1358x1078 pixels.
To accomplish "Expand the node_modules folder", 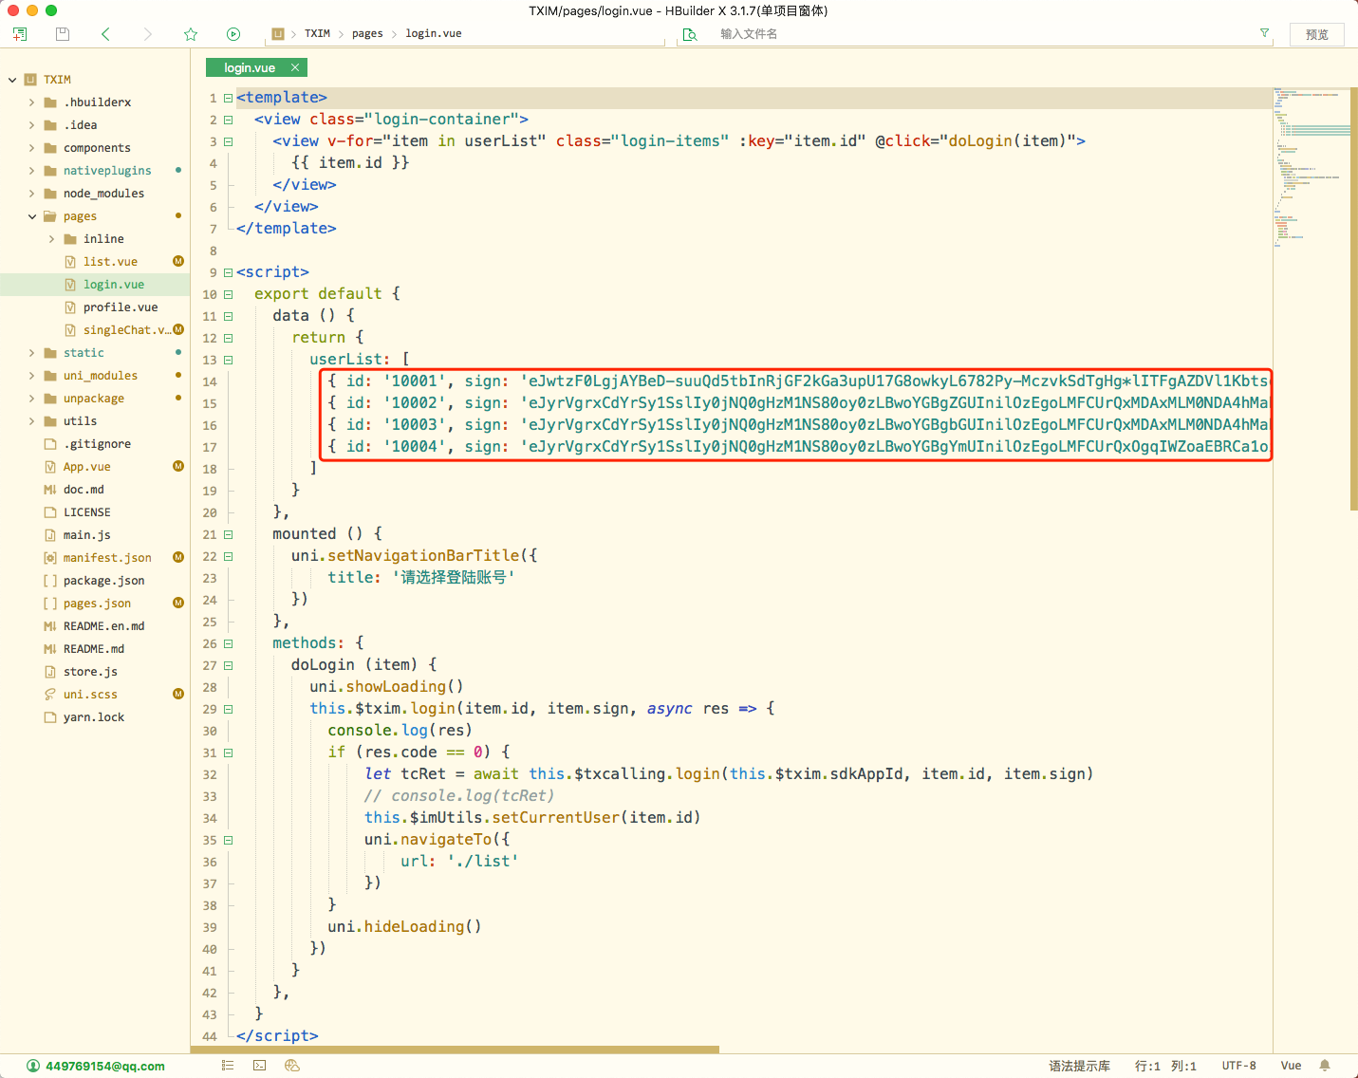I will (x=32, y=194).
